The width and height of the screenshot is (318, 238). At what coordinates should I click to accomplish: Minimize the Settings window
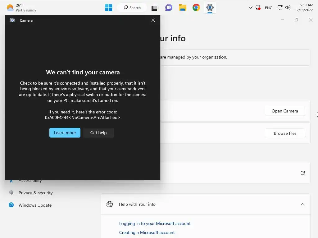(282, 20)
